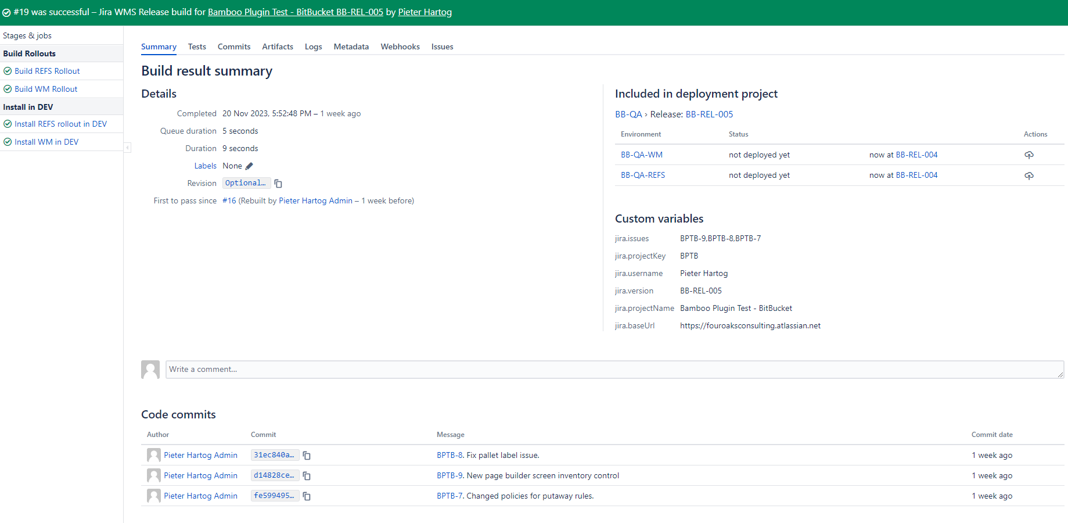Open the Optional revision link

click(246, 183)
